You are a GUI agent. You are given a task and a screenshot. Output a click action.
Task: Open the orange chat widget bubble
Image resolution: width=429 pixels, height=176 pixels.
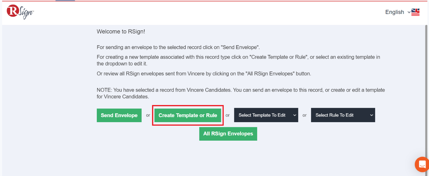[422, 164]
